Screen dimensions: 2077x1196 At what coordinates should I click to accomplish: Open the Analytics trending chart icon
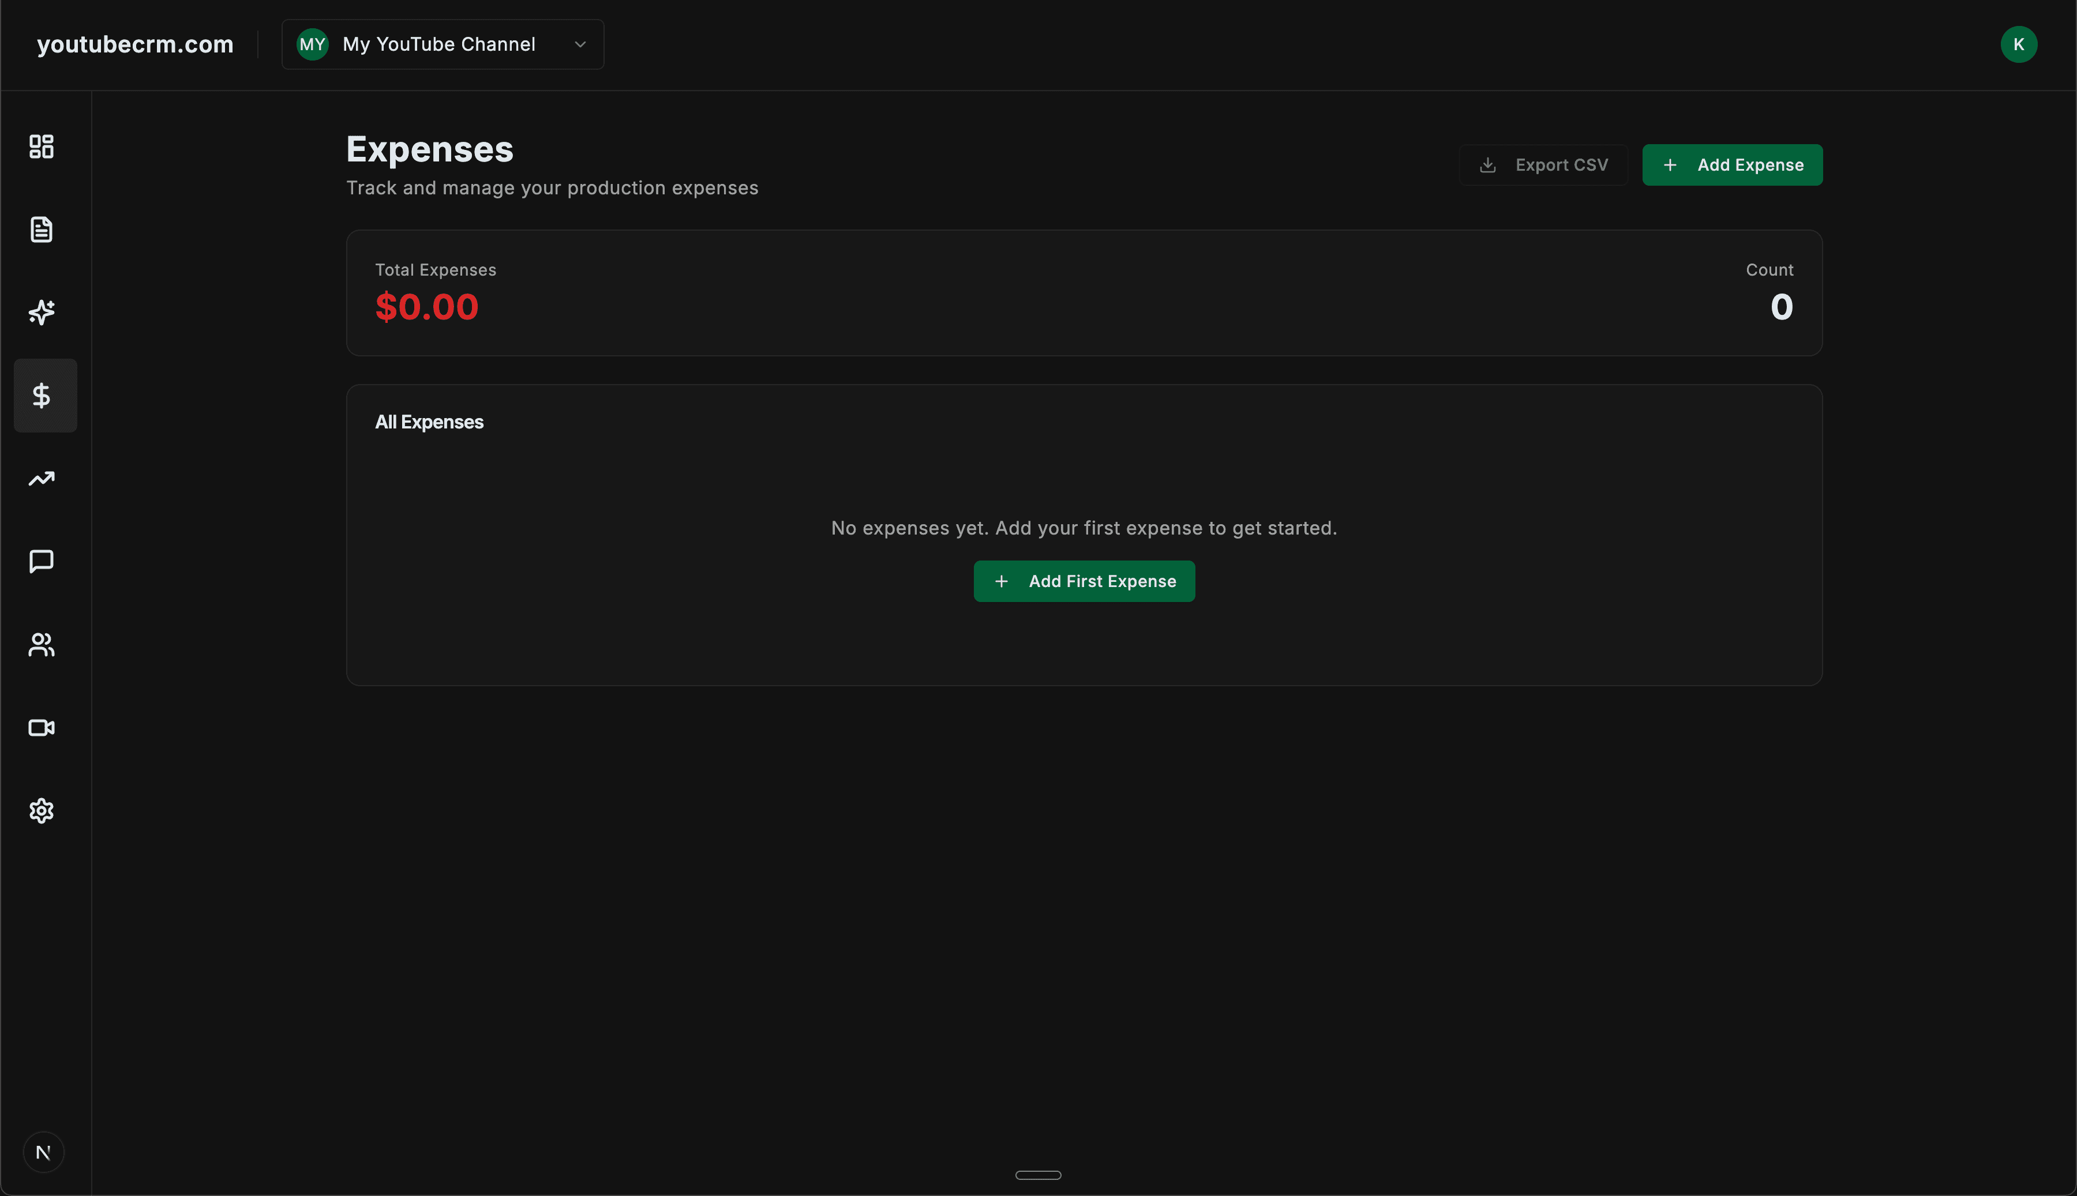tap(42, 479)
